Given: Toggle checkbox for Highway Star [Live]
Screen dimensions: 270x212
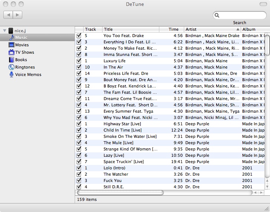Looking at the screenshot, I should 79,124.
